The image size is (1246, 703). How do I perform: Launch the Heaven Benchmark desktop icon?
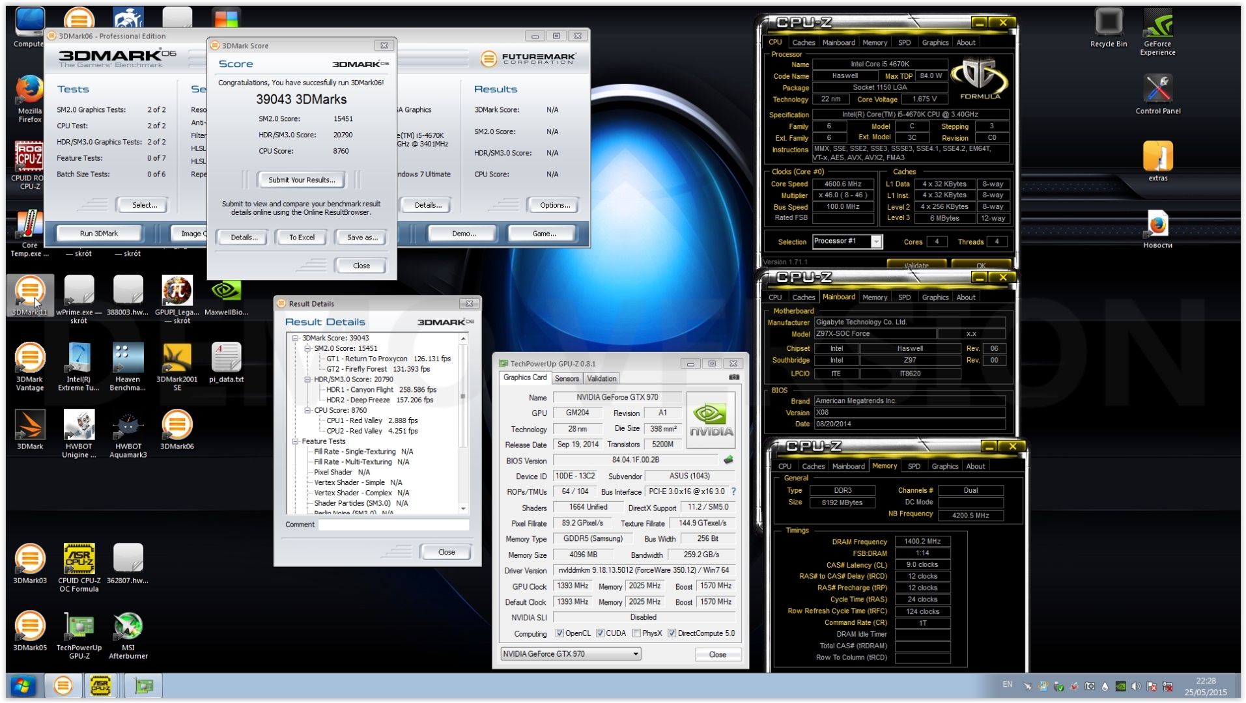pos(128,366)
